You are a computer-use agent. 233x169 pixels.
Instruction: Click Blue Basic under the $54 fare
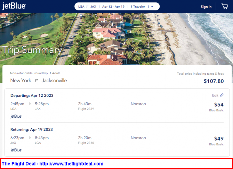click(216, 110)
